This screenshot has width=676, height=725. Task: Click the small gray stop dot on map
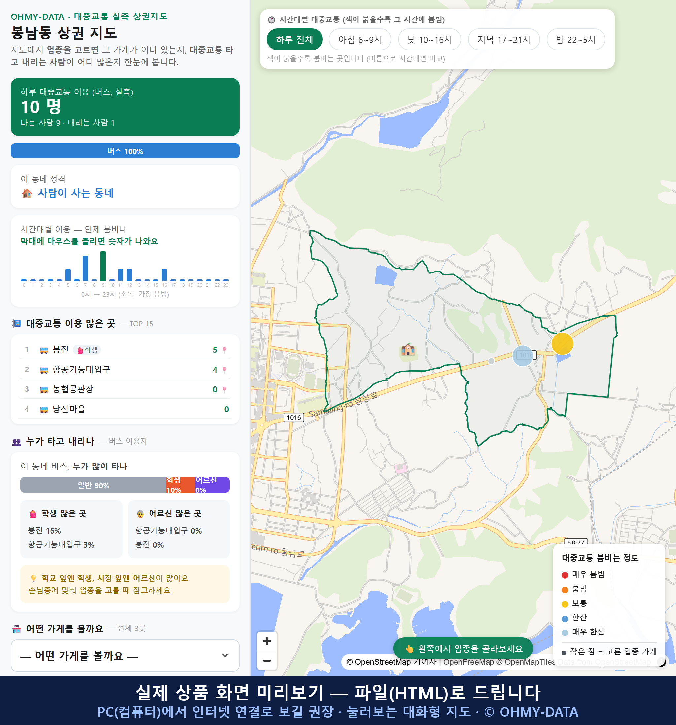pyautogui.click(x=491, y=361)
